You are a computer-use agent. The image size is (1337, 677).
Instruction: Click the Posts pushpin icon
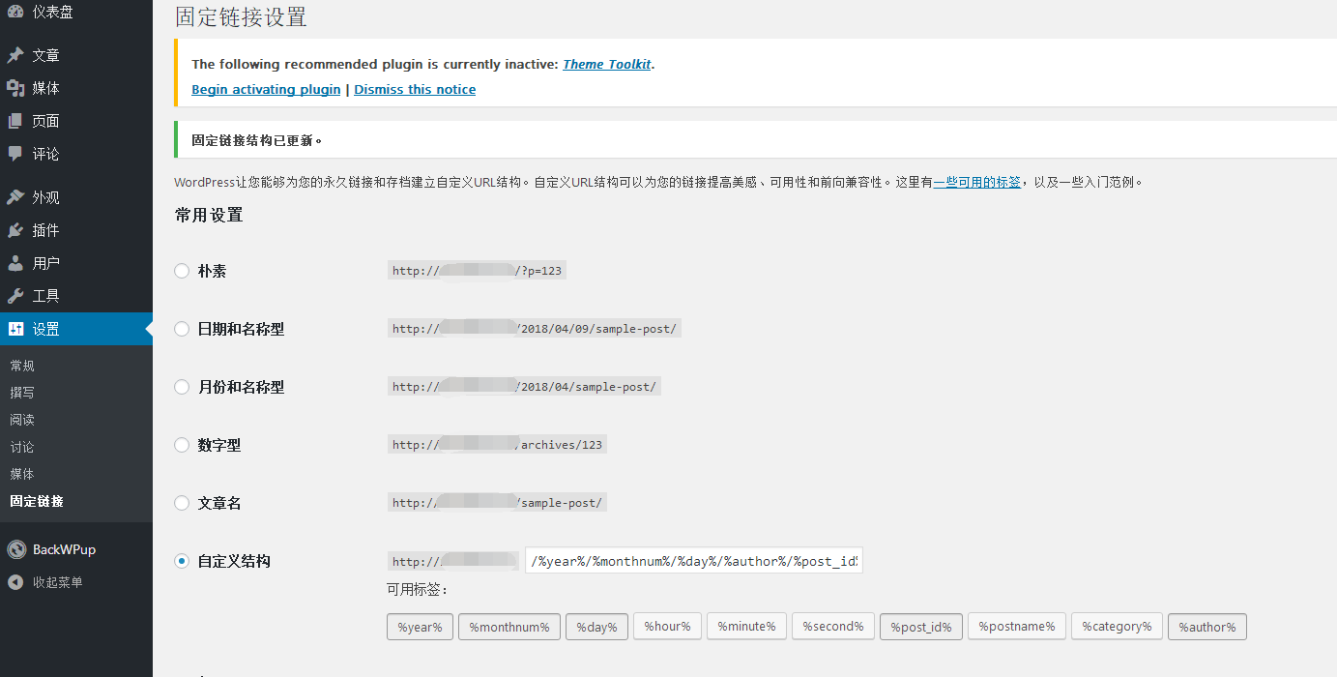[x=15, y=55]
